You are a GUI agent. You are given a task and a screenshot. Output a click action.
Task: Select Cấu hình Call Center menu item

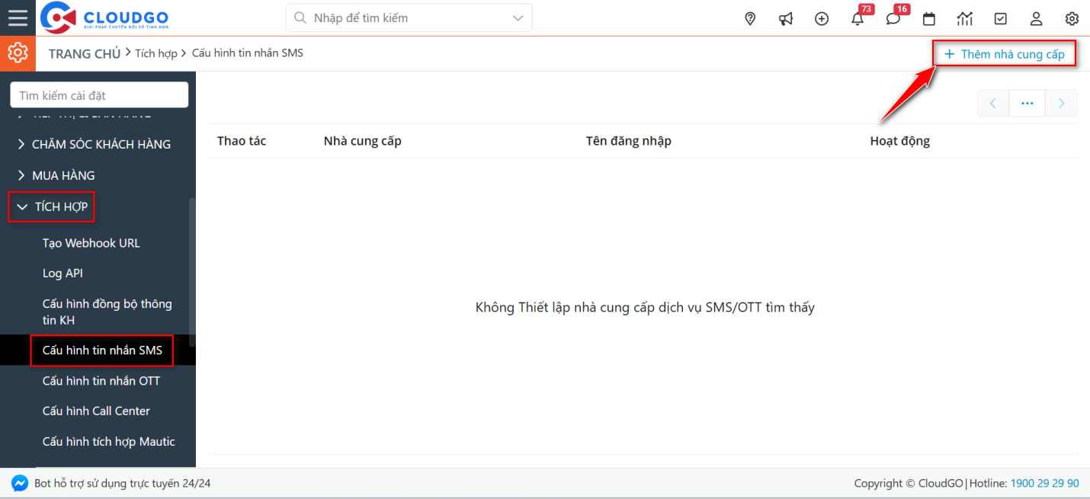coord(96,411)
